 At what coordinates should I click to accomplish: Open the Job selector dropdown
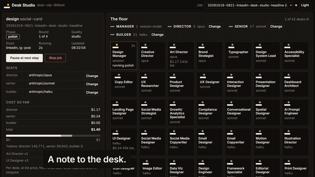point(249,5)
